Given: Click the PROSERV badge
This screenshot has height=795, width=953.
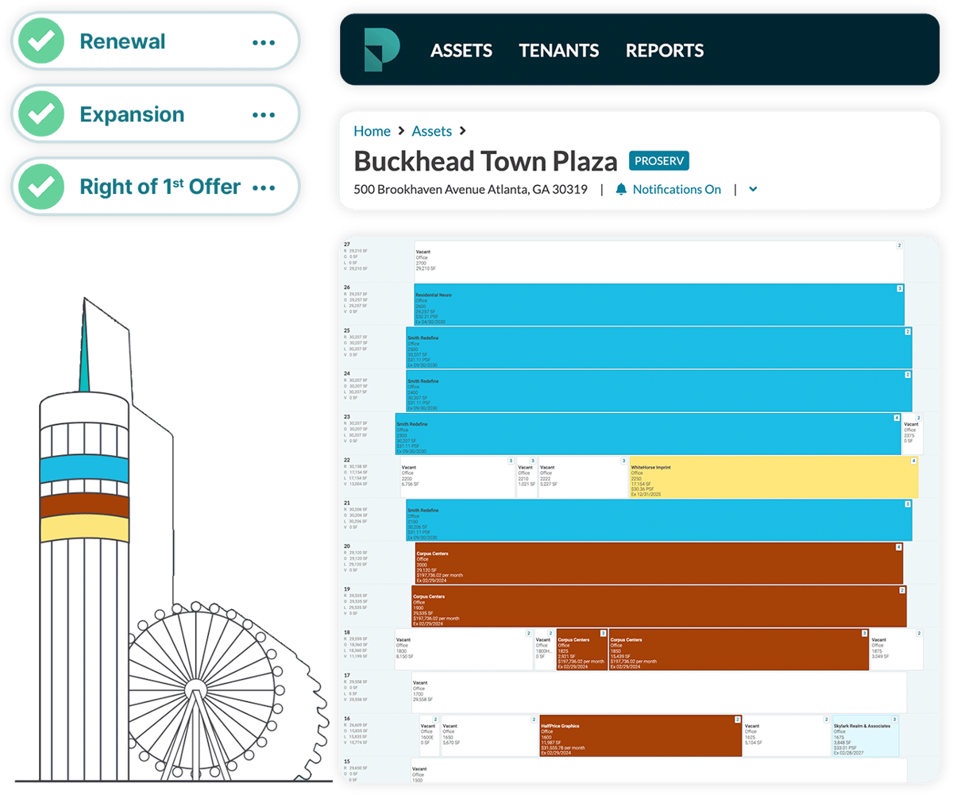Looking at the screenshot, I should click(659, 161).
